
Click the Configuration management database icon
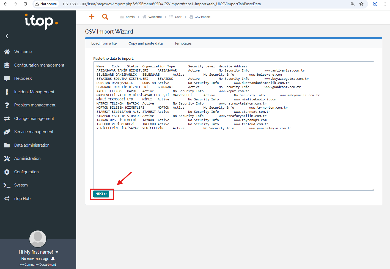[x=7, y=65]
